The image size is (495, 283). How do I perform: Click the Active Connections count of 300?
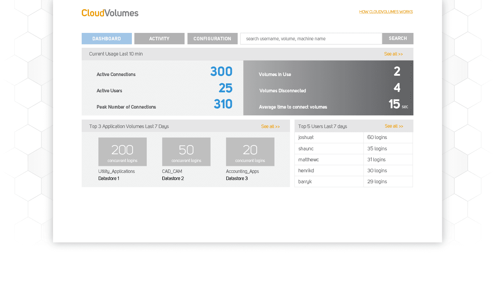tap(221, 71)
